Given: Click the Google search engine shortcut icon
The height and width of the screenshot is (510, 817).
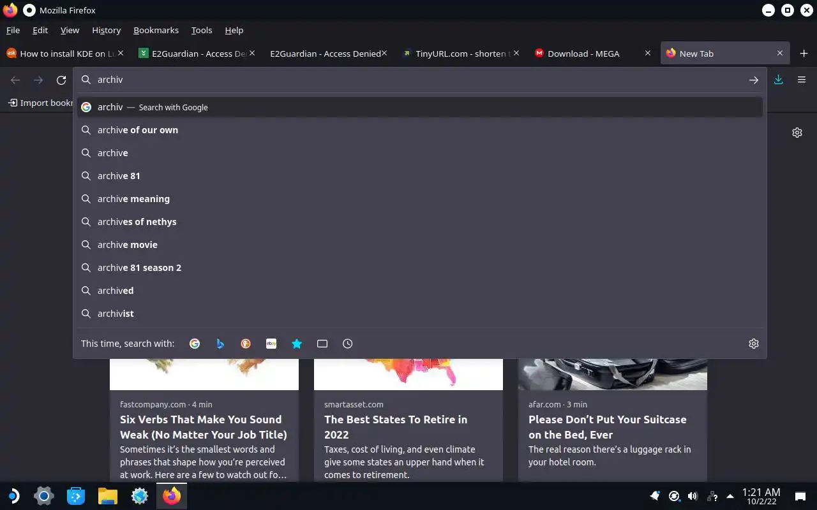Looking at the screenshot, I should tap(195, 344).
